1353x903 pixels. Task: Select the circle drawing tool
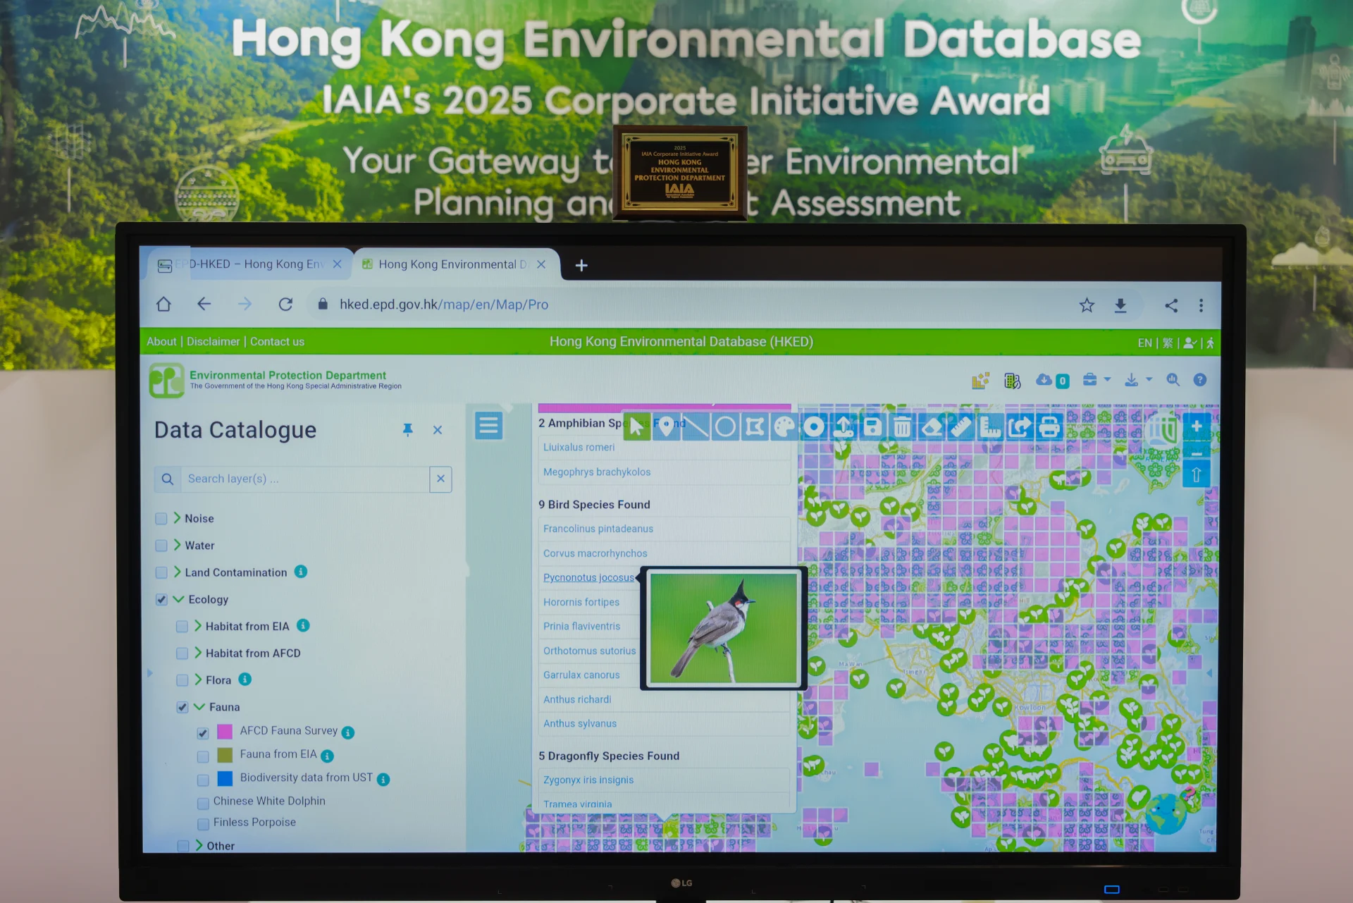pyautogui.click(x=725, y=426)
